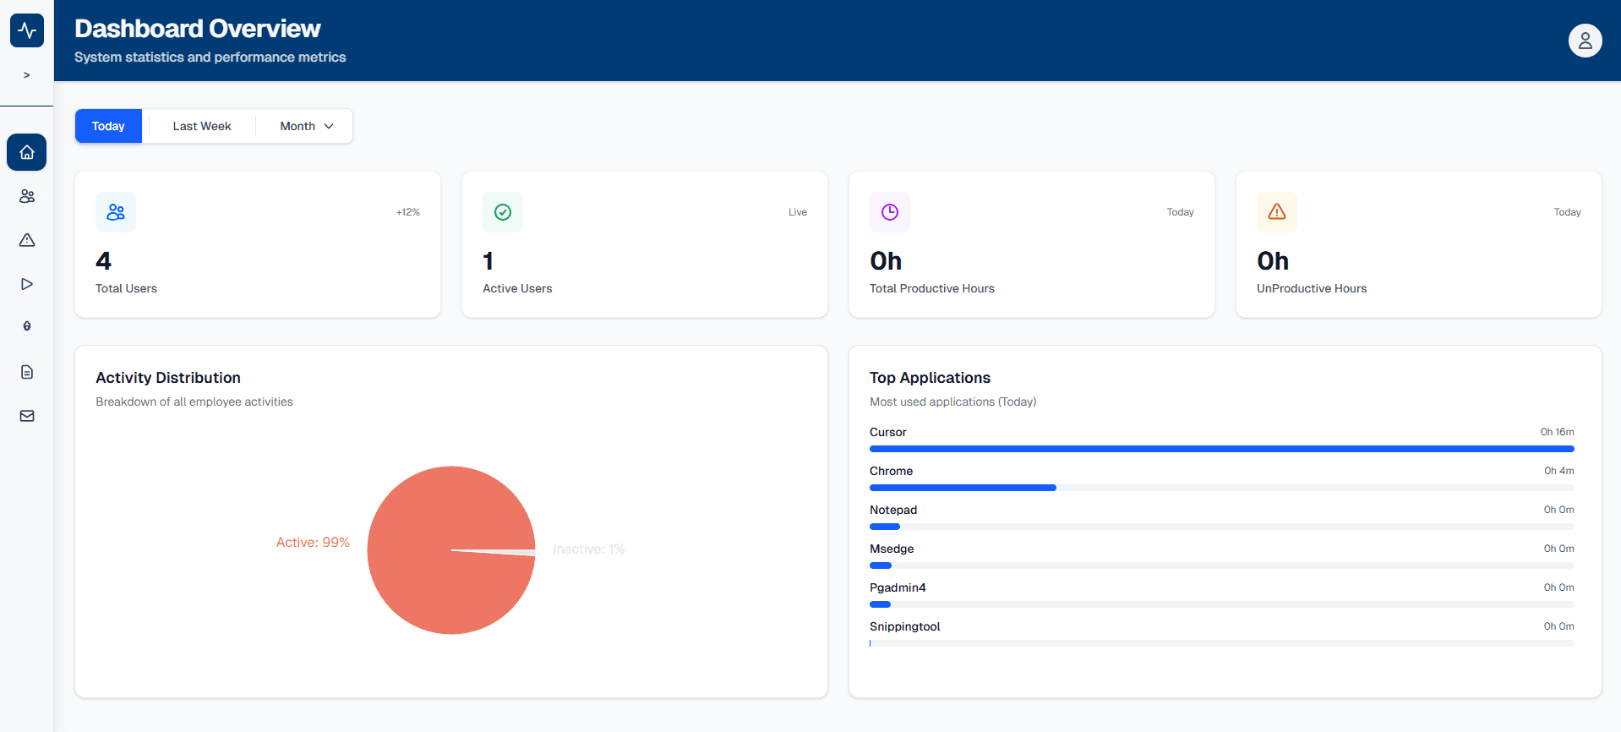Click the UnProductive Hours label
The width and height of the screenshot is (1621, 732).
(x=1312, y=288)
